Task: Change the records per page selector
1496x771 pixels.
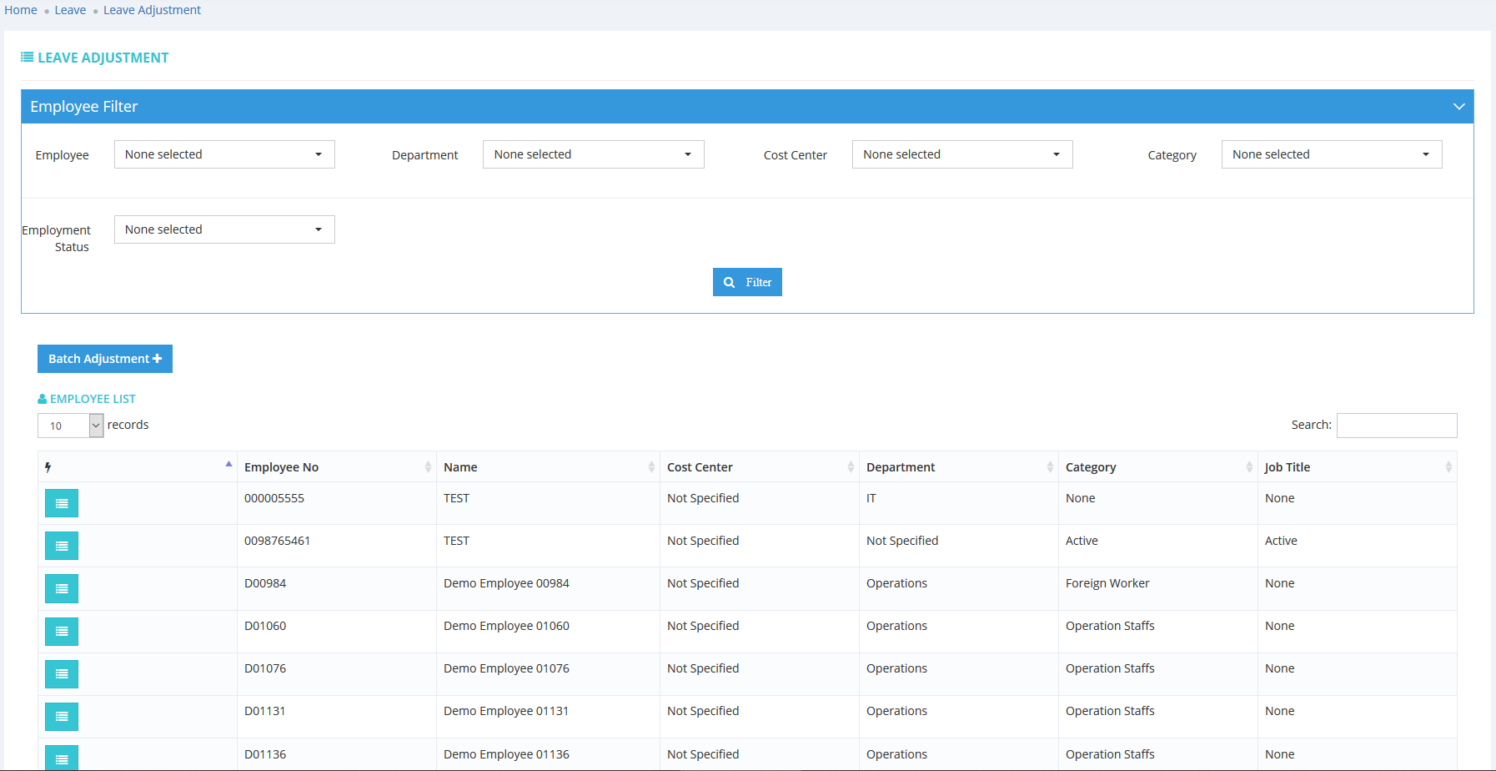Action: (x=71, y=426)
